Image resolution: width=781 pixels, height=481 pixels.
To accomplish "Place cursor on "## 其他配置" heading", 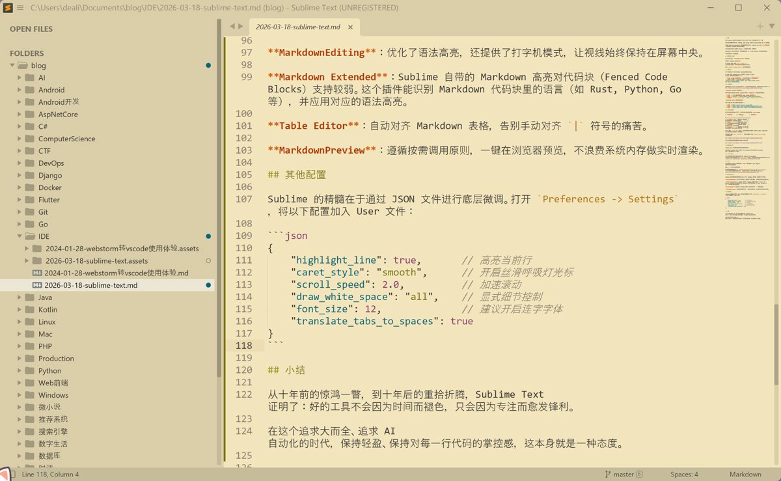I will (x=297, y=174).
